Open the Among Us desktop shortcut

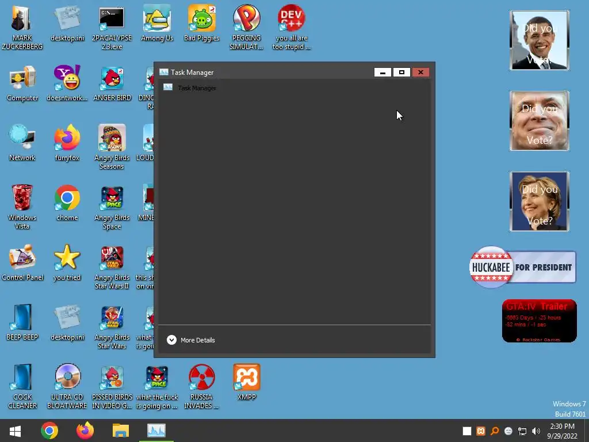point(157,23)
